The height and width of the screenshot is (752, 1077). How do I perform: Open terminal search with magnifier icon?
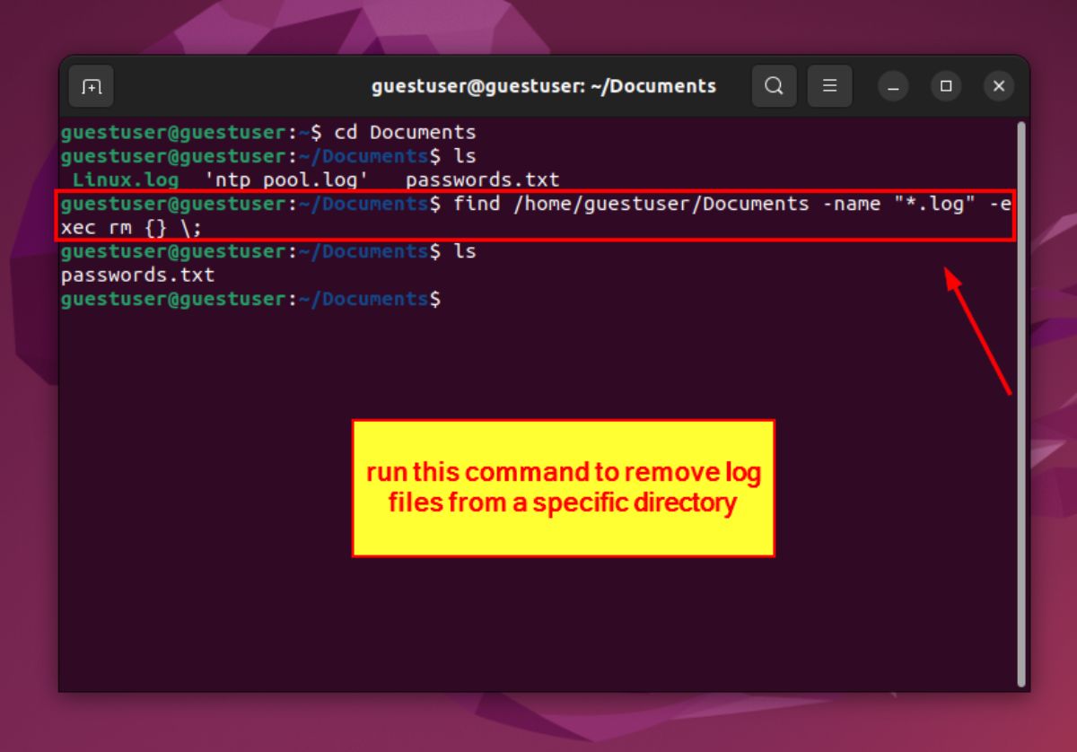[x=774, y=86]
